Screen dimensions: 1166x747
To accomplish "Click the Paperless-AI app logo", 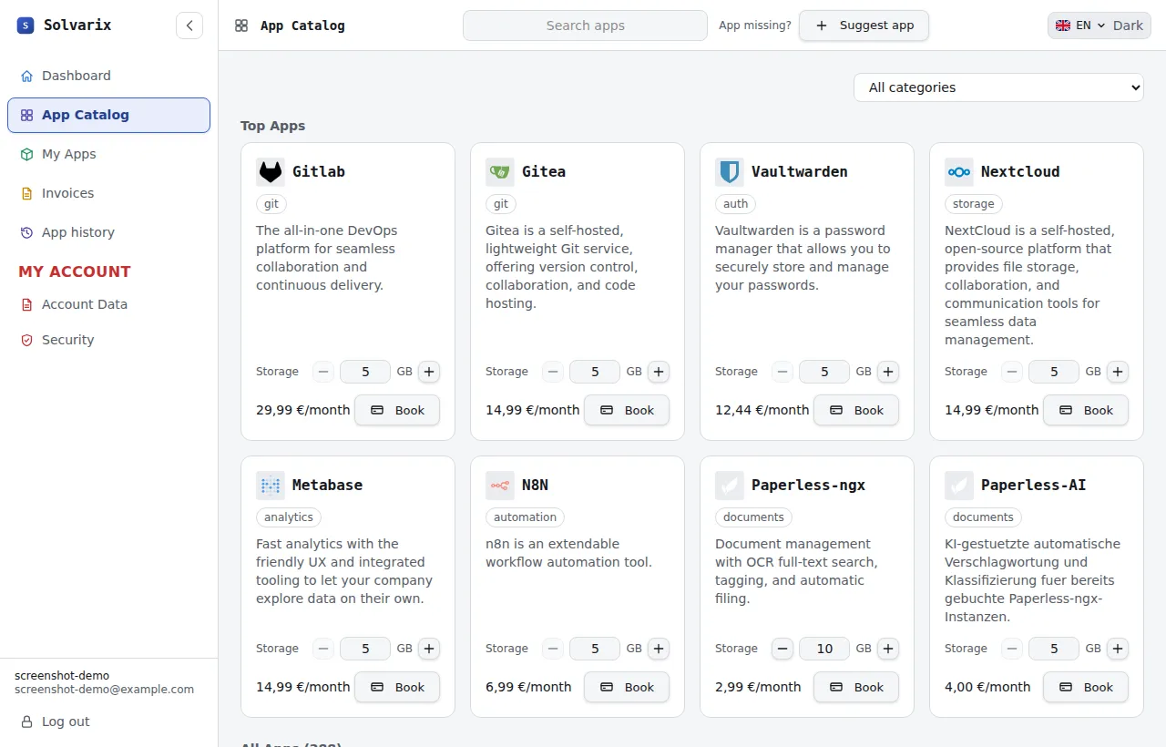I will coord(959,485).
